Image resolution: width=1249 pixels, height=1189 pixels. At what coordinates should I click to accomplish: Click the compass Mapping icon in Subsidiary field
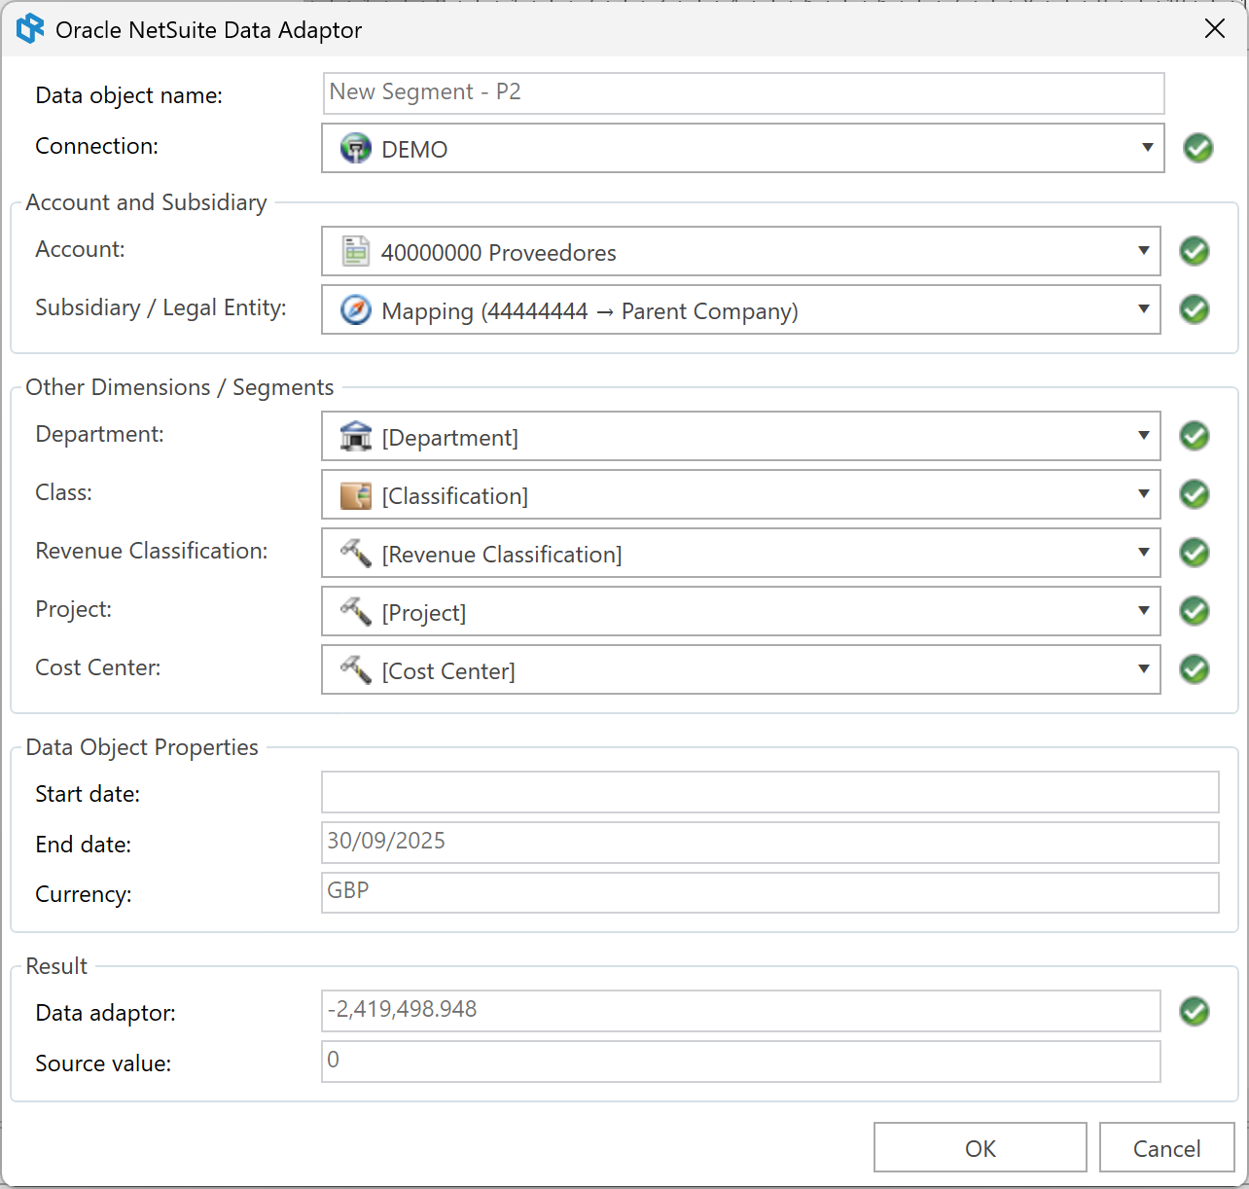pos(356,310)
